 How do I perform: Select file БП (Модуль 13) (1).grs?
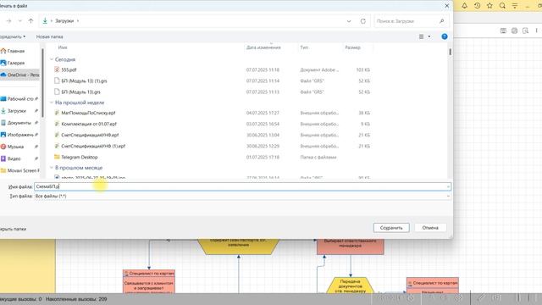click(x=84, y=81)
